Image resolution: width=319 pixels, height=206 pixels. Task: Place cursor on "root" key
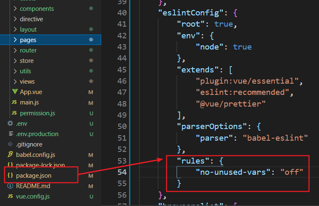click(x=191, y=24)
